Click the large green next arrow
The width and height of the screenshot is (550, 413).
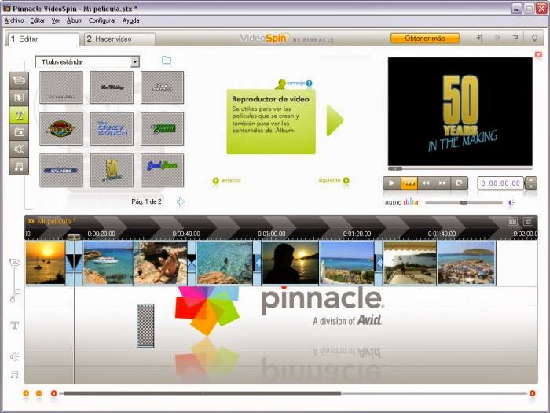(x=335, y=120)
